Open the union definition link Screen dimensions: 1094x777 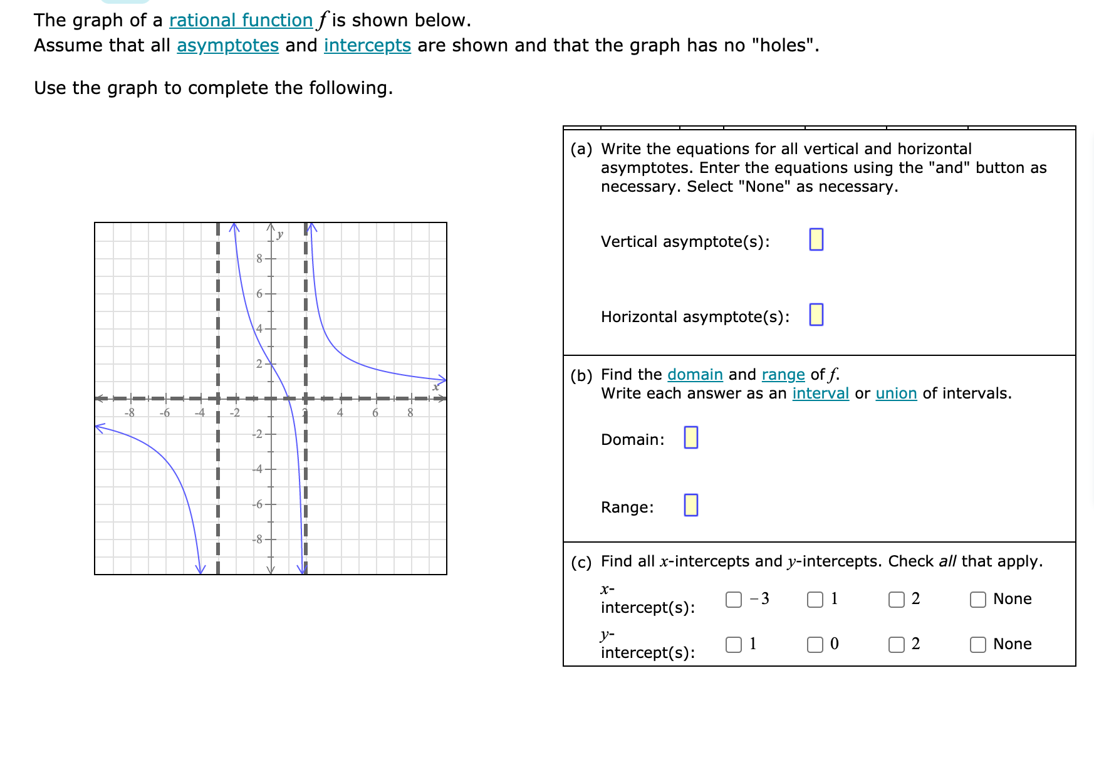pyautogui.click(x=895, y=394)
